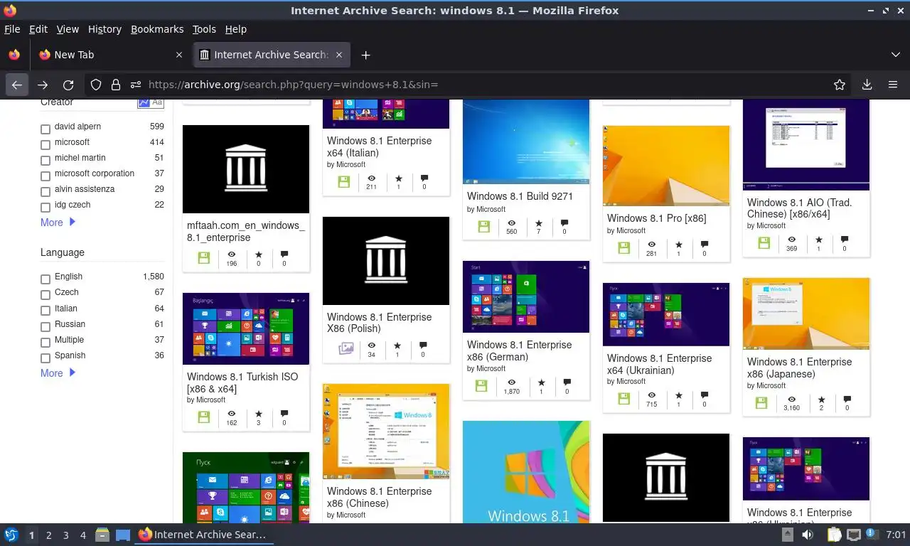Click the Enterprise X86 (Polish) archive logo thumbnail

coord(386,261)
